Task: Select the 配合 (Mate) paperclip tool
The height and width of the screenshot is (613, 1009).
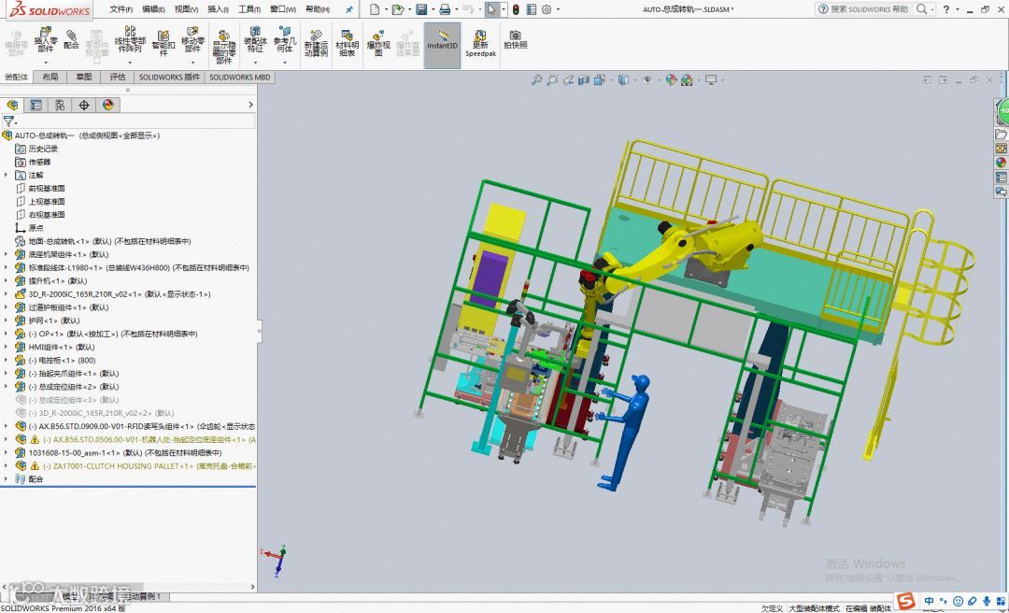Action: click(x=71, y=38)
